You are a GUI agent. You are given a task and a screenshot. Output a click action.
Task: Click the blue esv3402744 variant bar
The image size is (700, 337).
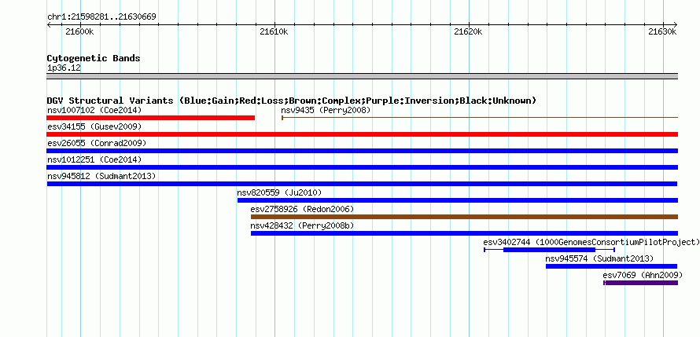coord(550,250)
